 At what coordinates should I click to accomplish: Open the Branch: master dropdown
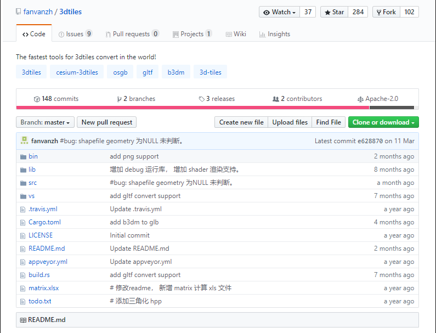coord(45,122)
